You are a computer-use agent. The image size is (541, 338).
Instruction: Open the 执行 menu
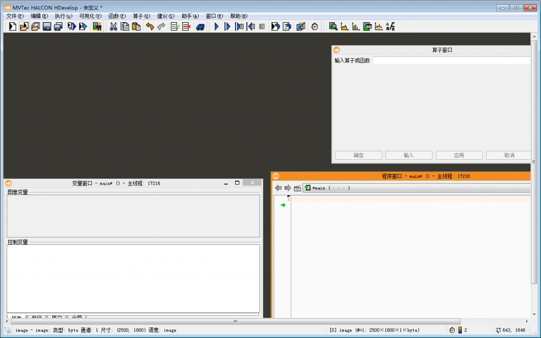pos(63,16)
